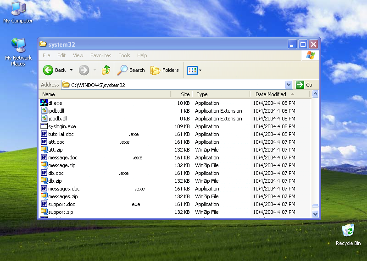Select the messages.doc Word icon
Screen dimensions: 367x261
[x=44, y=188]
